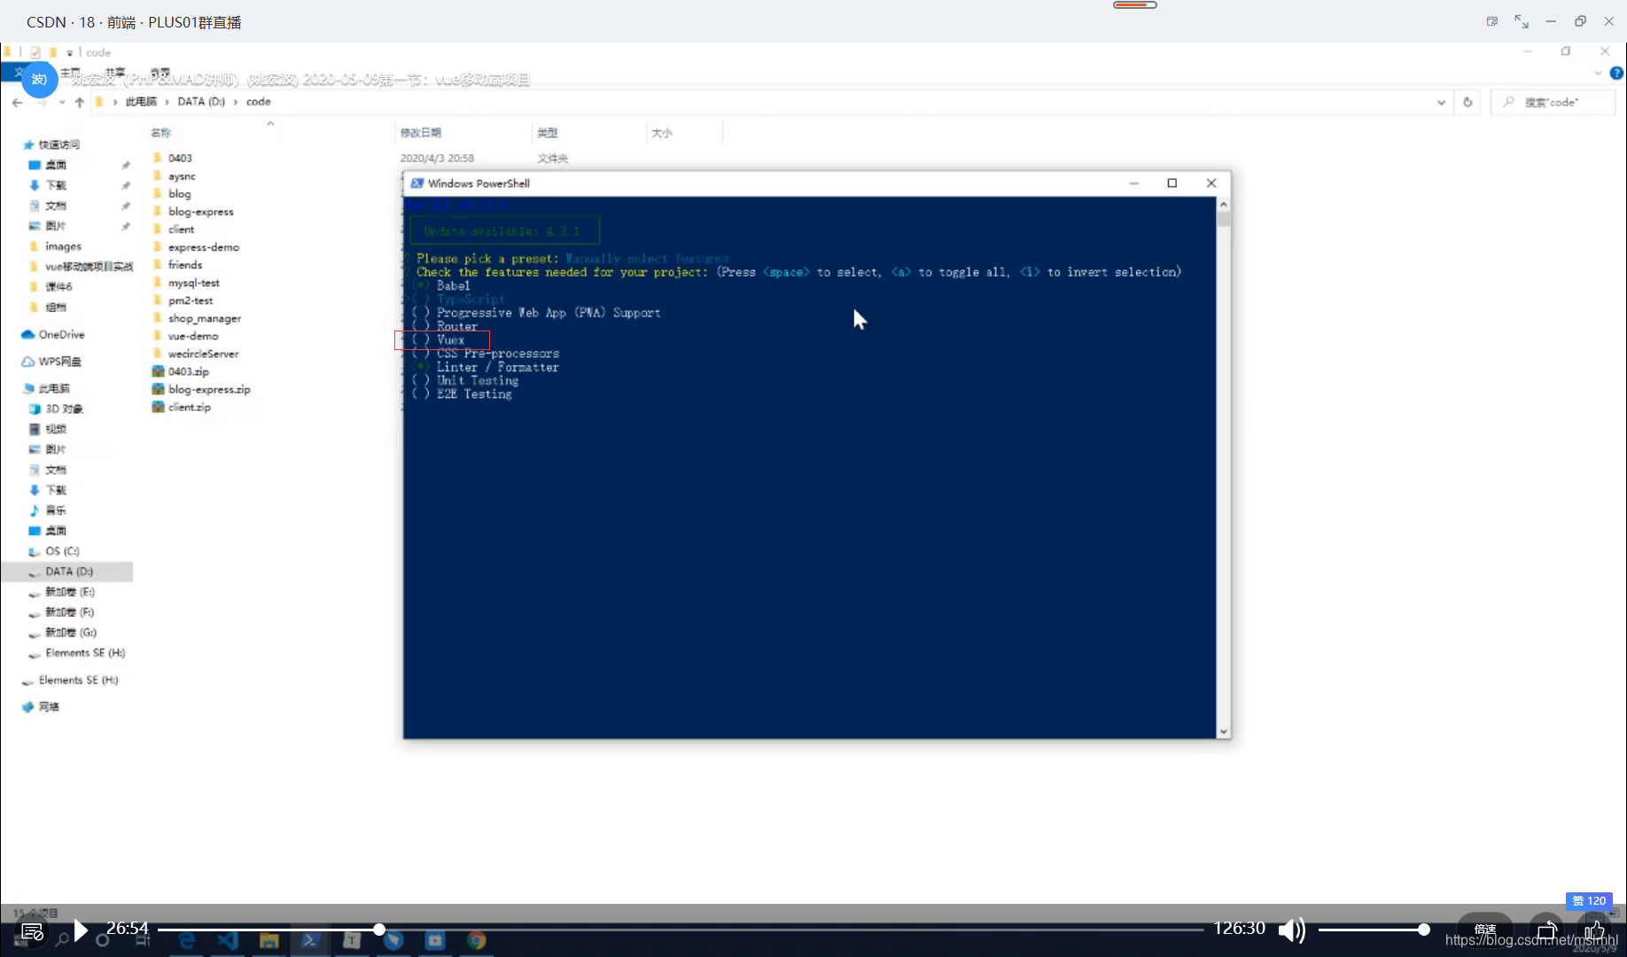
Task: Refresh the code folder view
Action: [1467, 102]
